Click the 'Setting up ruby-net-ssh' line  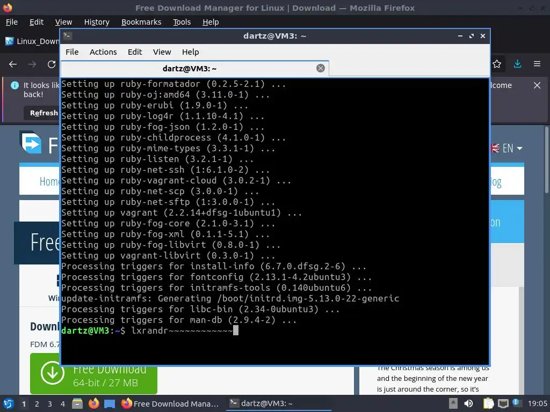coord(165,170)
